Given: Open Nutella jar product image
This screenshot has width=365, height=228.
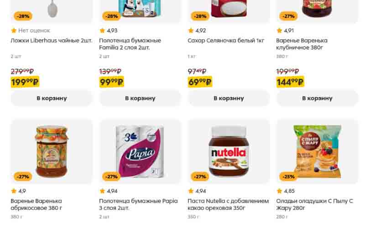Looking at the screenshot, I should [x=229, y=151].
